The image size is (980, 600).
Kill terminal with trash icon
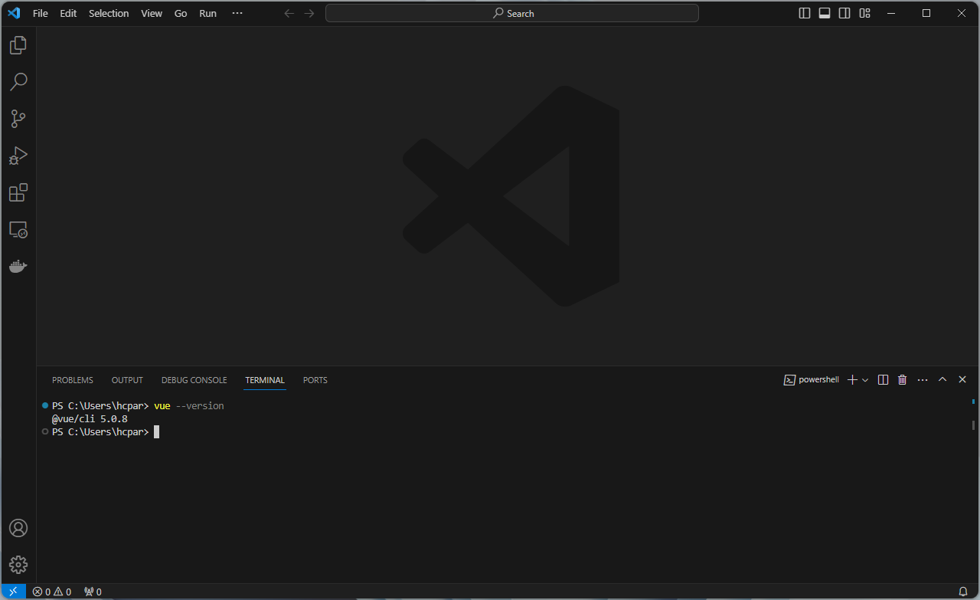(902, 380)
